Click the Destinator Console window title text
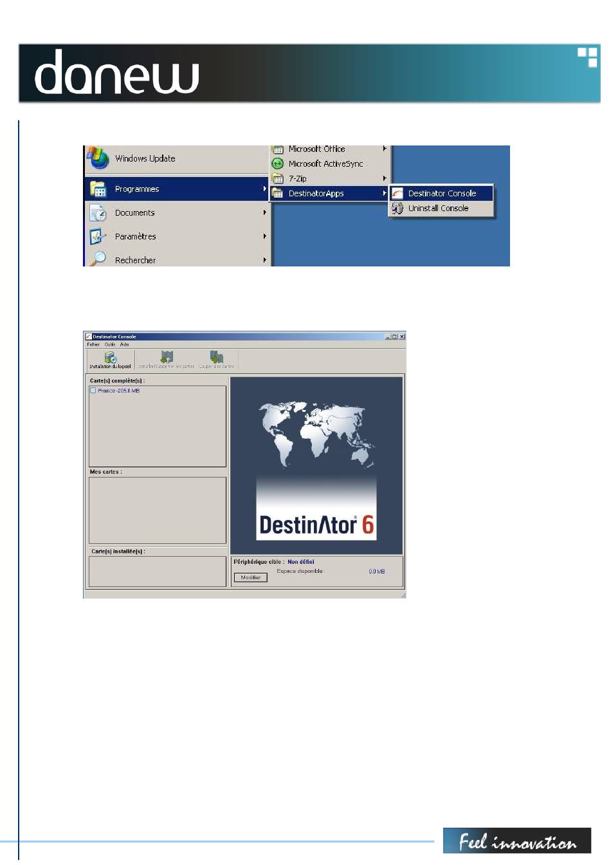Screen dimensions: 611x865 (114, 337)
